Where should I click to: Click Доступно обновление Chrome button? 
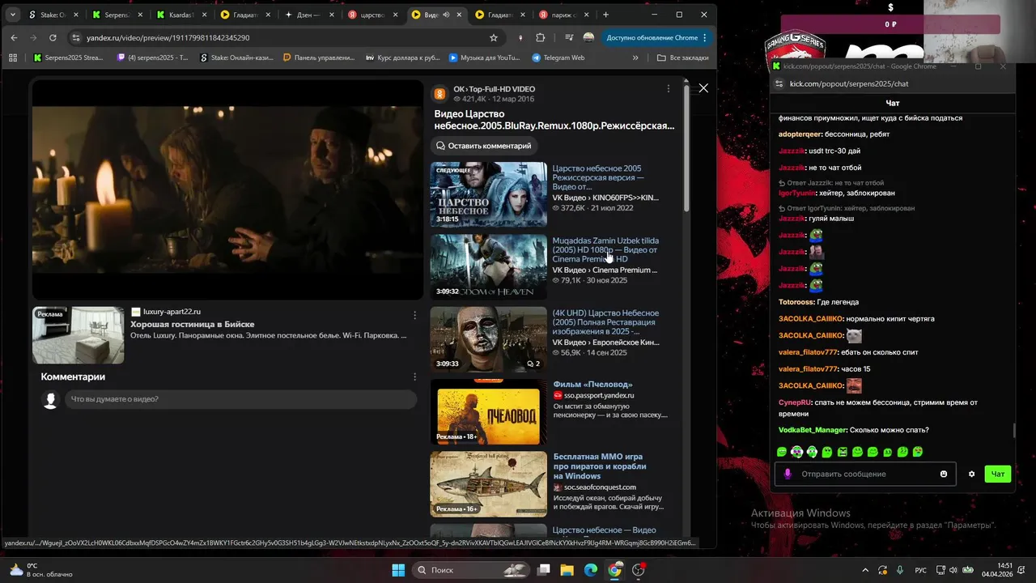(652, 38)
